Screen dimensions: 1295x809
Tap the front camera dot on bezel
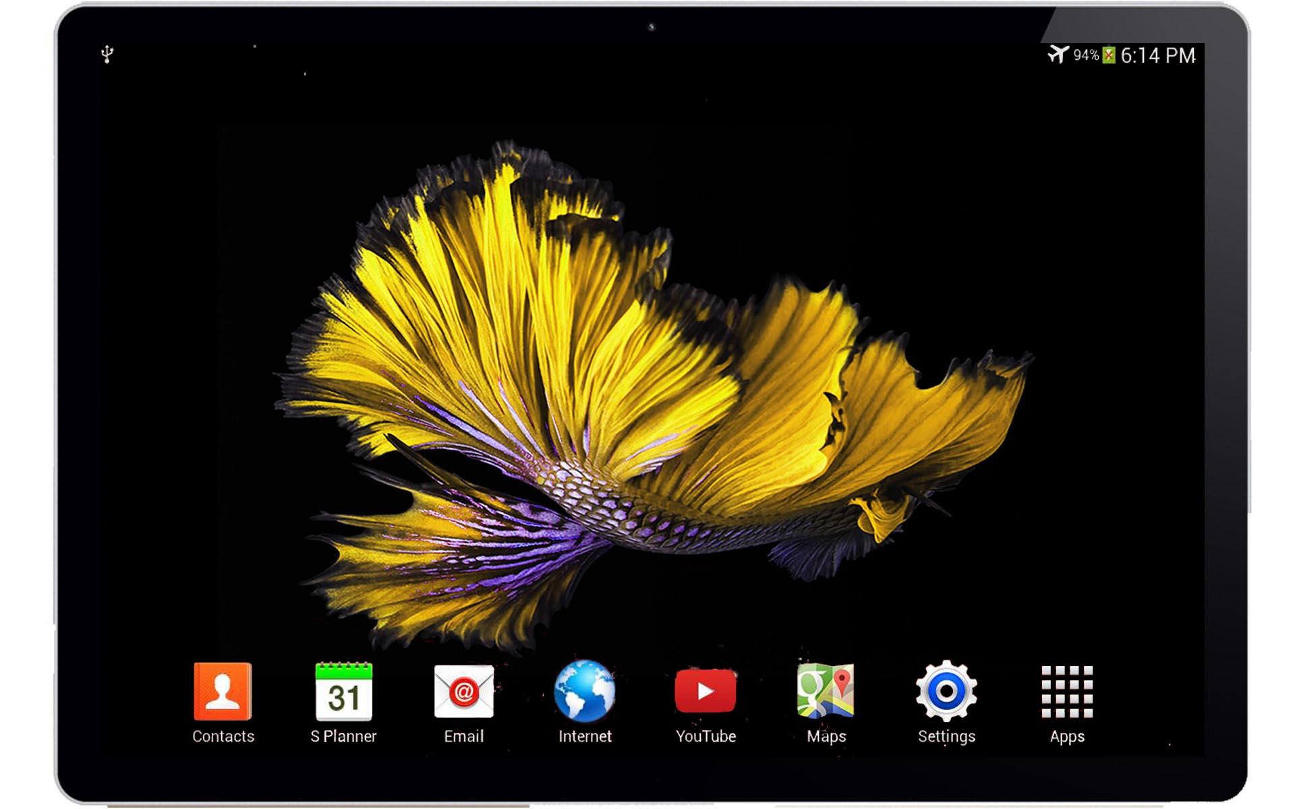click(652, 27)
